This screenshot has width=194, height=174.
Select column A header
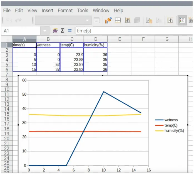click(x=24, y=39)
